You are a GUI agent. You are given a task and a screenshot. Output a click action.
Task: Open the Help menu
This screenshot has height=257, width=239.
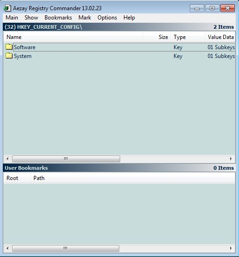129,18
